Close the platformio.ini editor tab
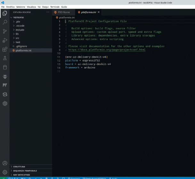Image resolution: width=195 pixels, height=179 pixels. pyautogui.click(x=99, y=12)
